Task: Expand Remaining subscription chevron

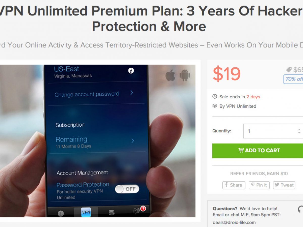Action: tap(133, 141)
